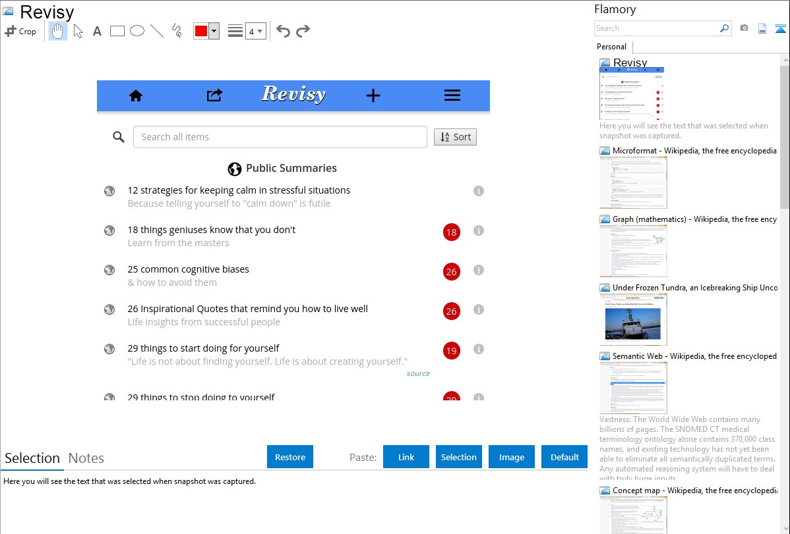Image resolution: width=790 pixels, height=534 pixels.
Task: Click the Paste Default button
Action: click(x=564, y=457)
